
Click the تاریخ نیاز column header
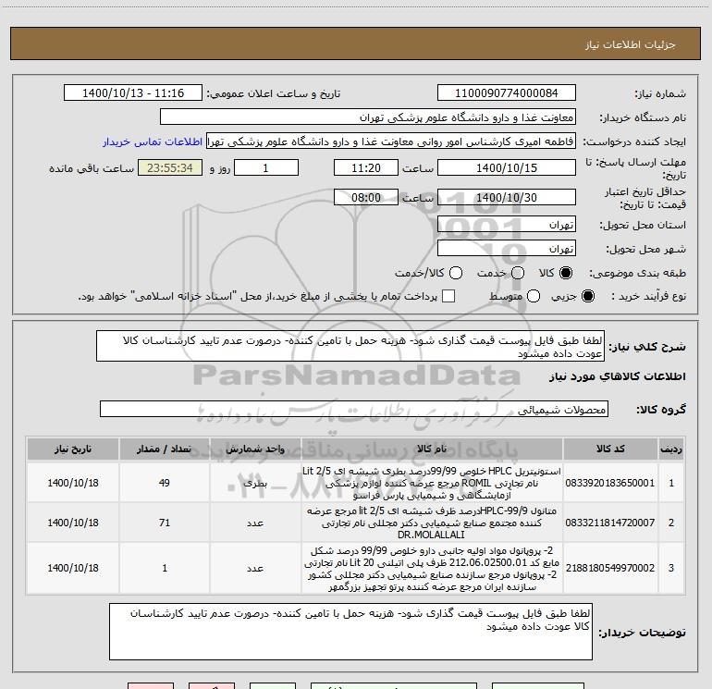(x=73, y=449)
